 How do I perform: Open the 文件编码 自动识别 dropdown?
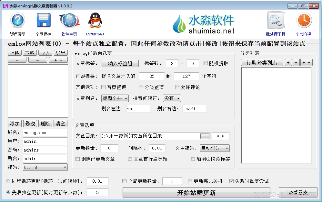[x=215, y=148]
